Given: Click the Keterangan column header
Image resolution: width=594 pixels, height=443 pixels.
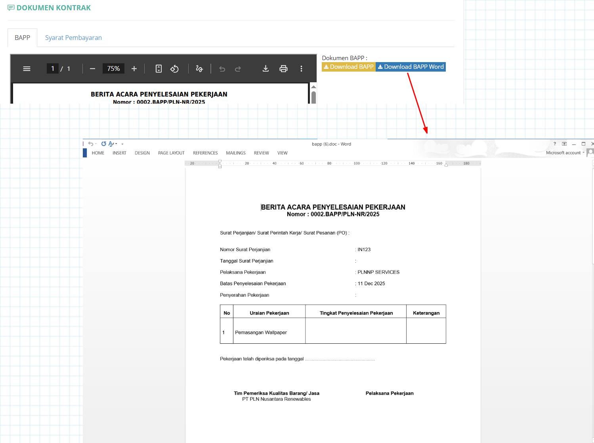Looking at the screenshot, I should (426, 313).
